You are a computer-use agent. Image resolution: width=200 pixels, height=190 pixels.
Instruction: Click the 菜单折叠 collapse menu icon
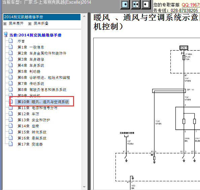[x=30, y=24]
